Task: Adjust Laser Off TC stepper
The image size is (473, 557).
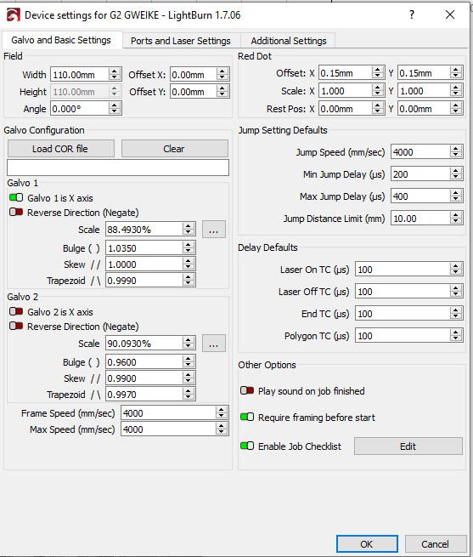Action: (x=456, y=292)
